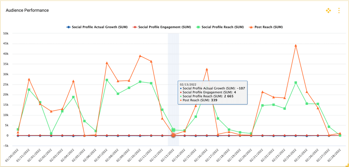Click the 02/13/2022 tooltip box

pos(212,93)
